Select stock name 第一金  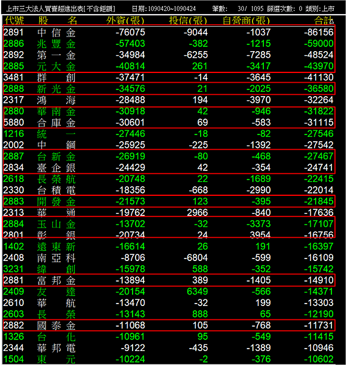click(57, 55)
